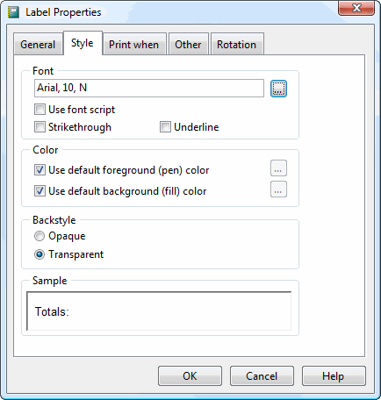Toggle the Underline checkbox
Image resolution: width=381 pixels, height=400 pixels.
(165, 127)
